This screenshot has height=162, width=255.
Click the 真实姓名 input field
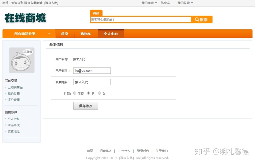tap(92, 82)
